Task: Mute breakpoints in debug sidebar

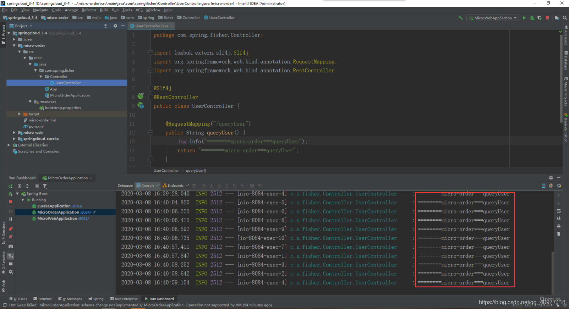Action: point(11,237)
